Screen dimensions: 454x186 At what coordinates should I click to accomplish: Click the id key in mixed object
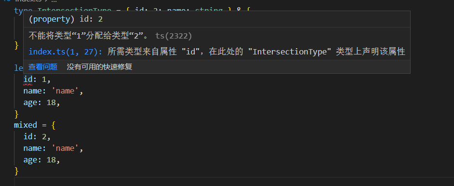[x=28, y=136]
